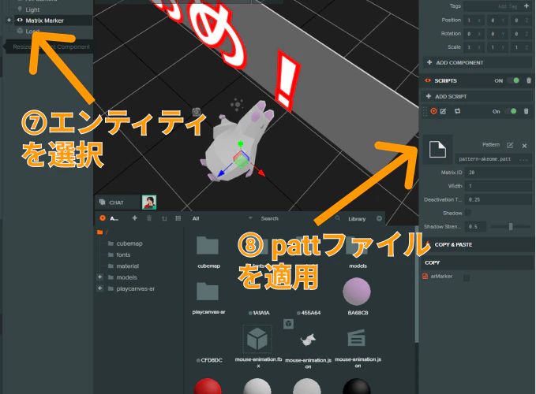
Task: Select the Matrix Marker entity
Action: pos(44,20)
